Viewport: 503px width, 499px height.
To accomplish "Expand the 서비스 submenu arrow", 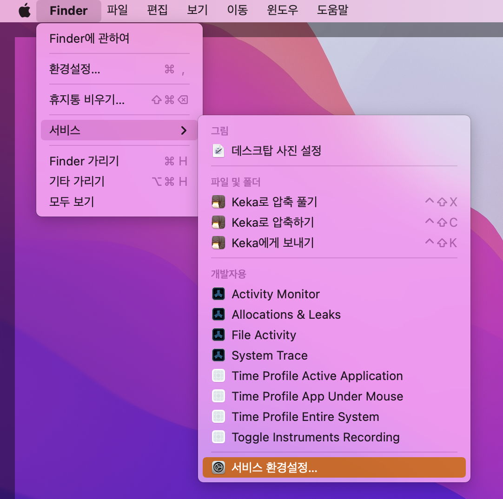I will [x=184, y=131].
